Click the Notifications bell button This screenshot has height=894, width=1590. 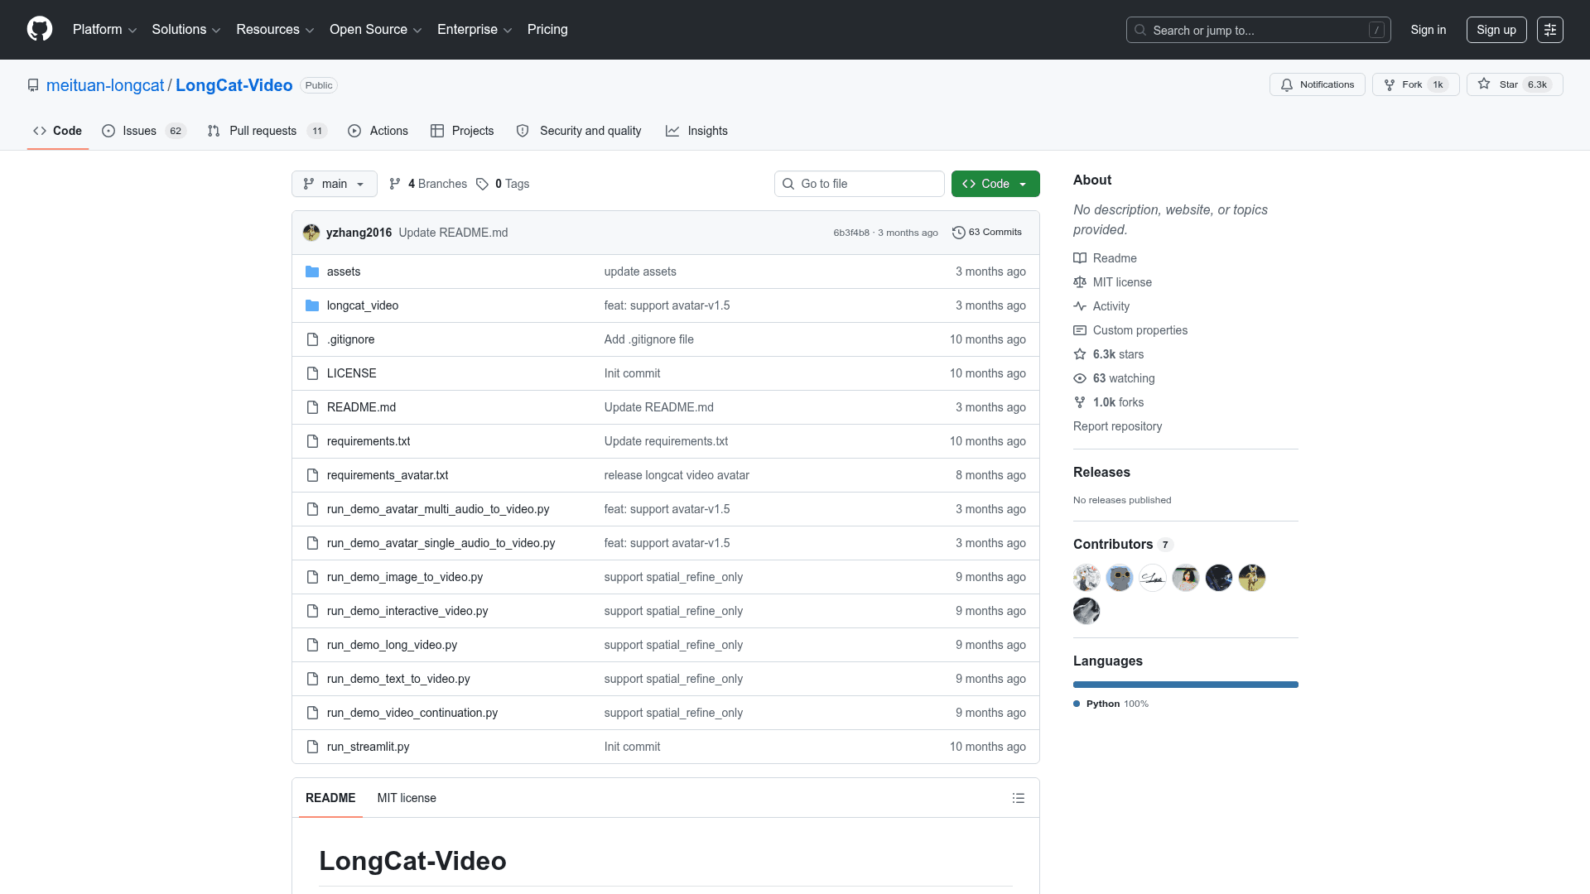1317,84
